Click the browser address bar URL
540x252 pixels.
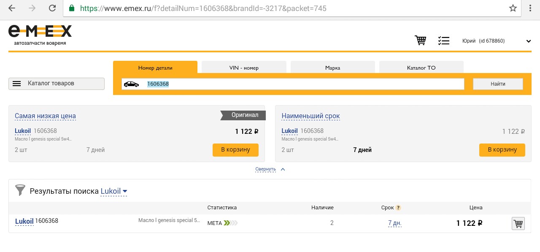(203, 8)
